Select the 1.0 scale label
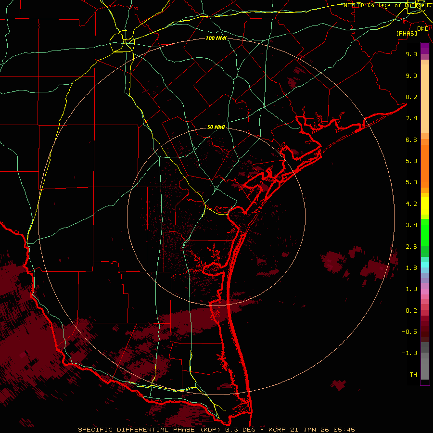433x433 pixels. click(x=411, y=289)
